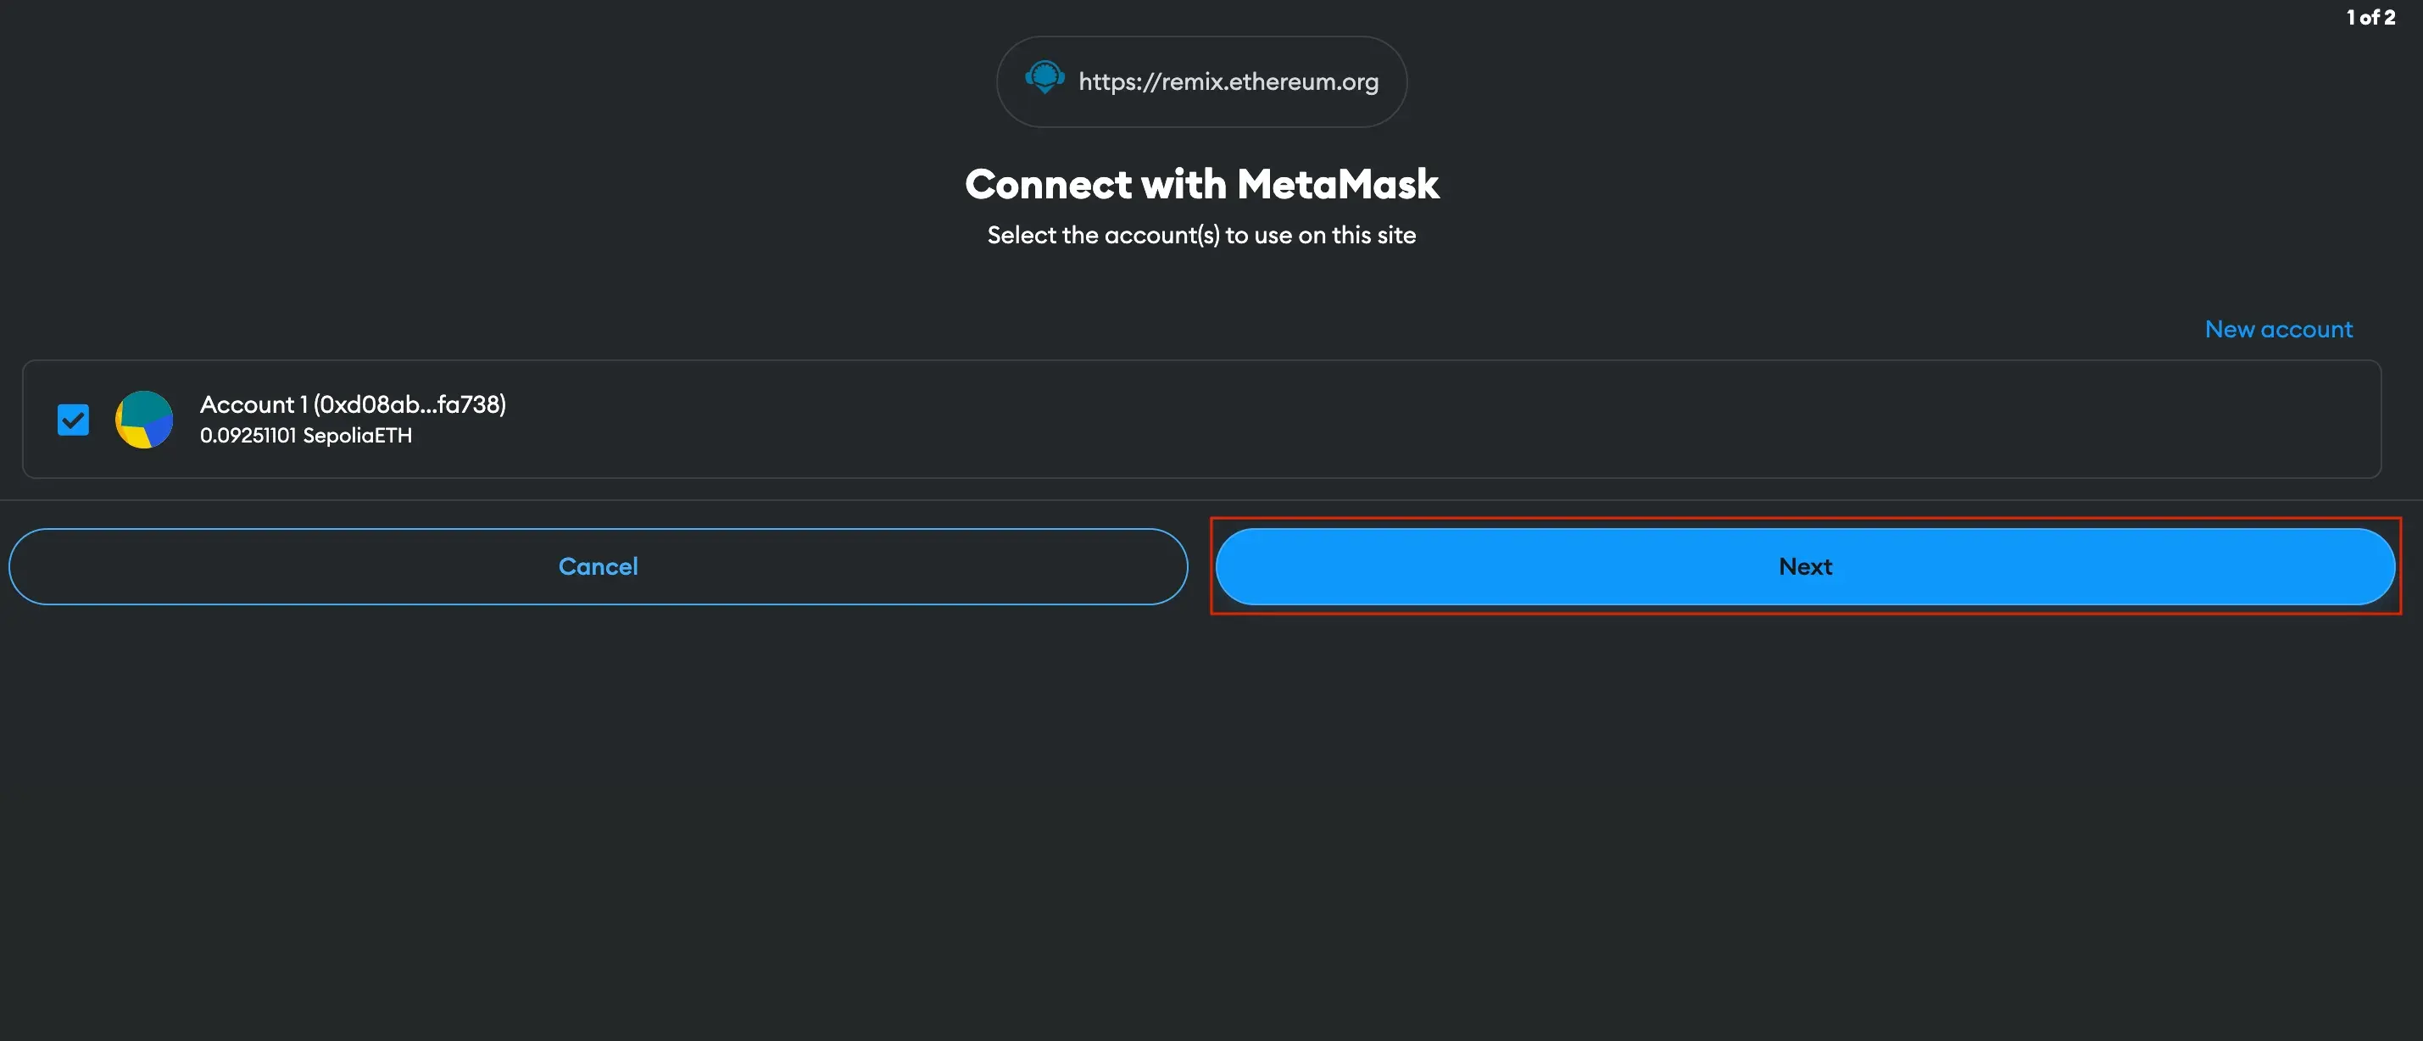Uncheck the Account 1 checkbox
The image size is (2423, 1041).
click(74, 420)
